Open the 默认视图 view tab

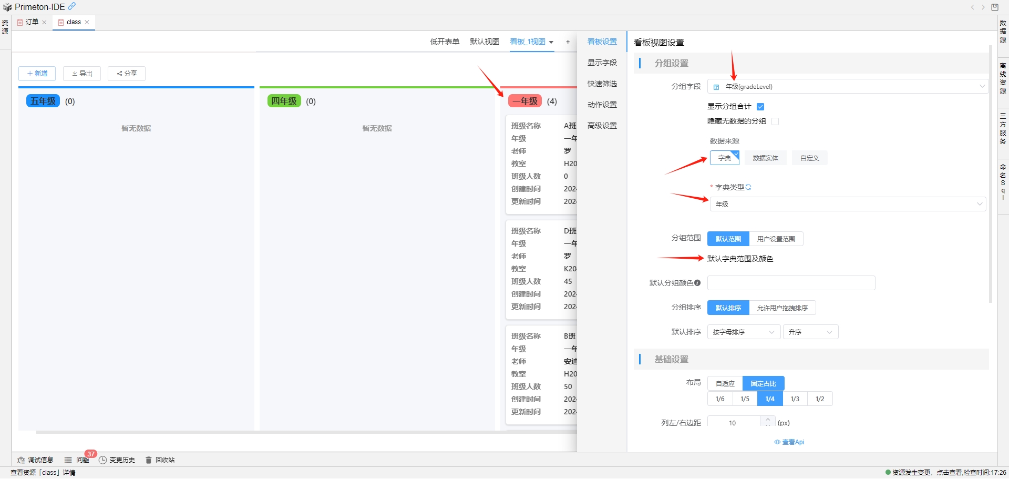485,42
